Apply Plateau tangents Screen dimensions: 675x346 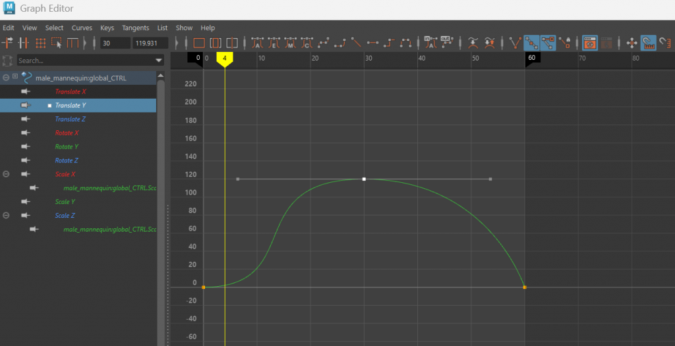pyautogui.click(x=405, y=43)
